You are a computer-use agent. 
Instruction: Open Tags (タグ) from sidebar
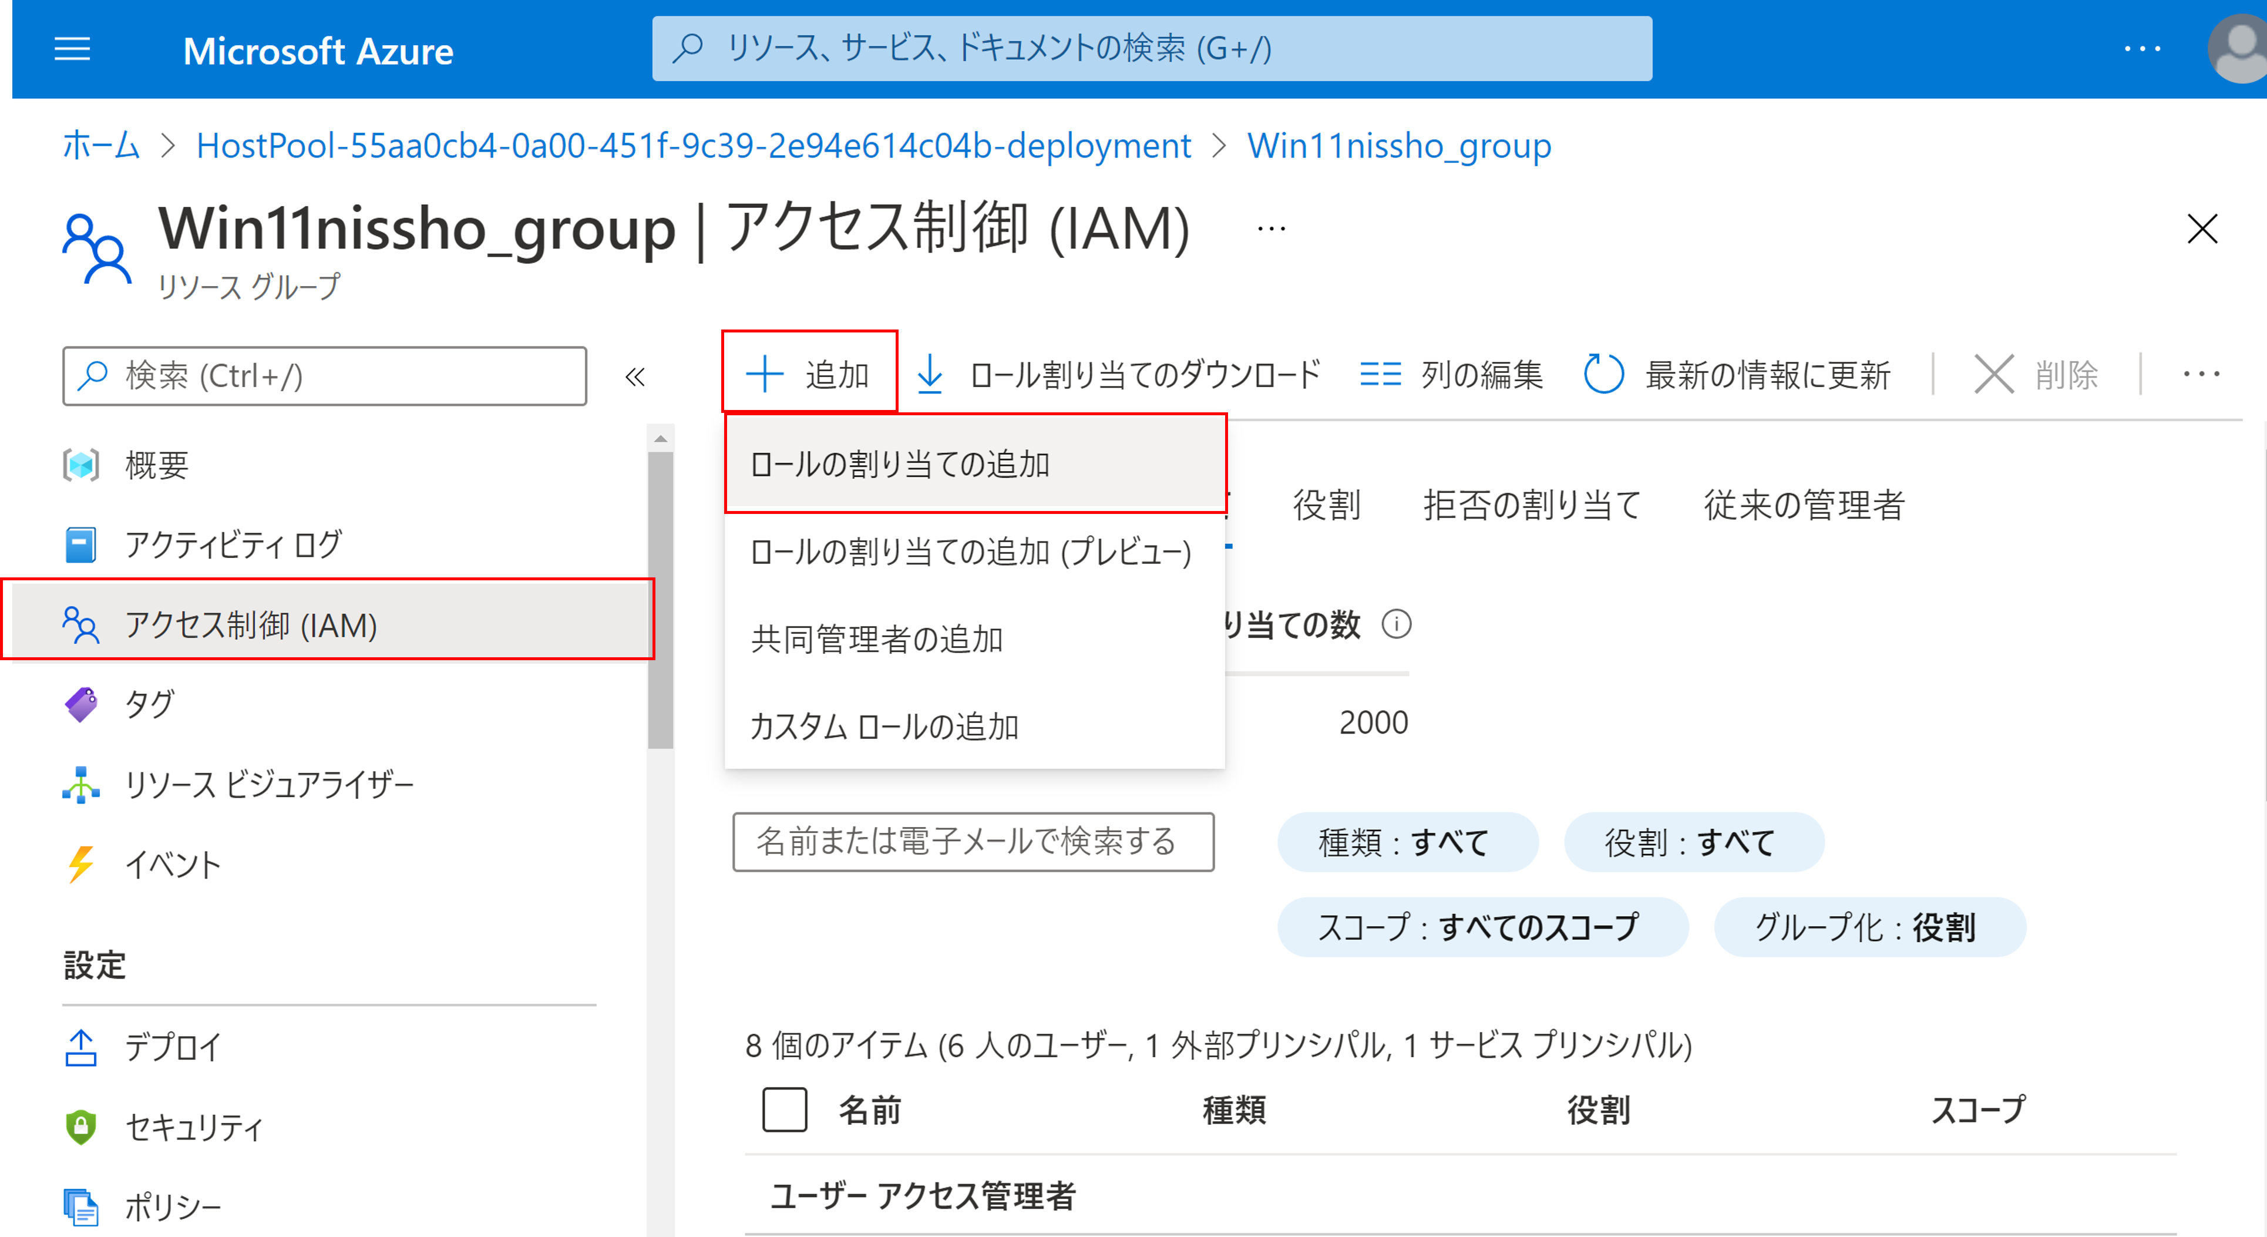point(149,704)
